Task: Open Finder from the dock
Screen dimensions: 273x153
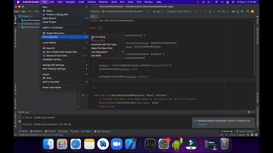Action: (48, 144)
